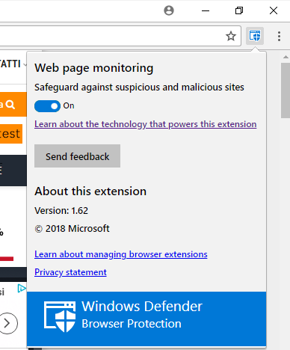Open the Privacy statement link
The width and height of the screenshot is (290, 350).
point(70,272)
